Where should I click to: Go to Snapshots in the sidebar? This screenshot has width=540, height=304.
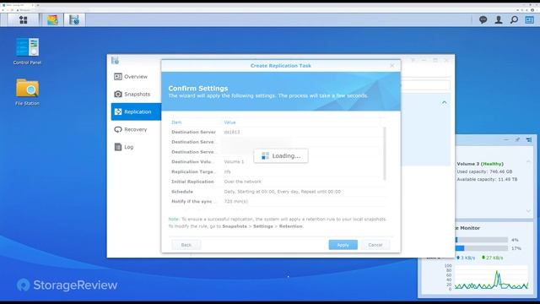click(x=136, y=94)
